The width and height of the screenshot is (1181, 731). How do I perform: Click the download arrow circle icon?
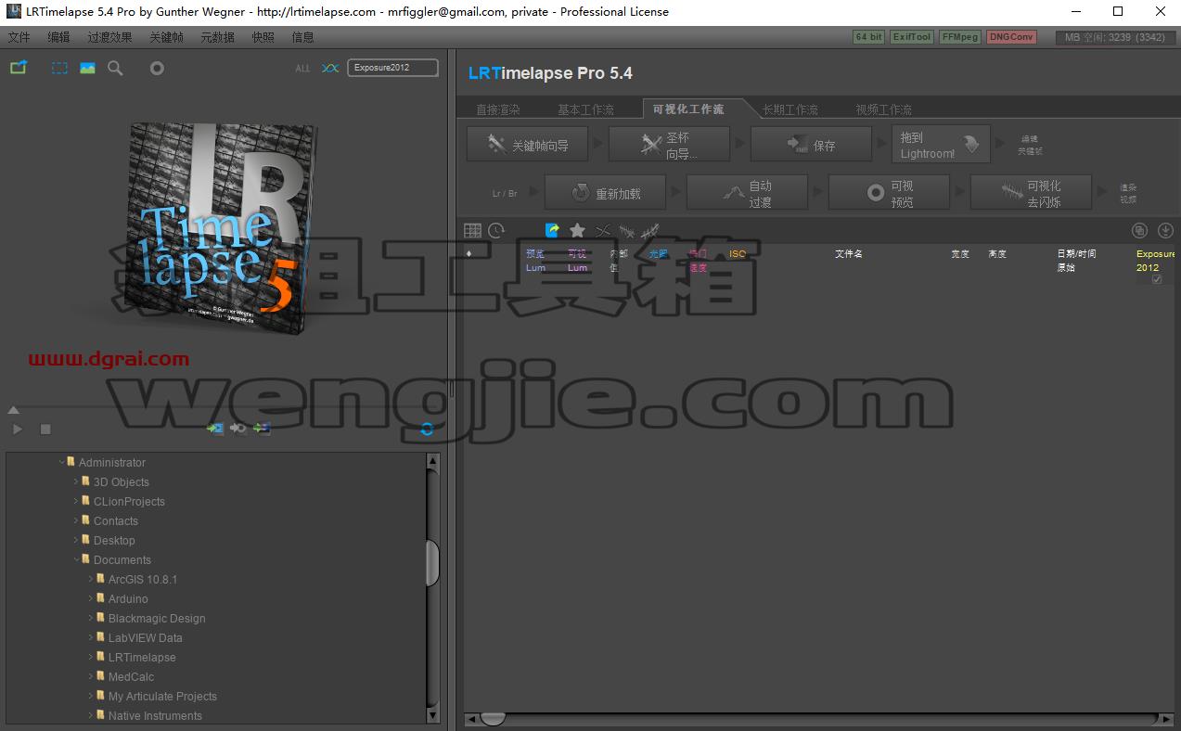[x=1166, y=230]
